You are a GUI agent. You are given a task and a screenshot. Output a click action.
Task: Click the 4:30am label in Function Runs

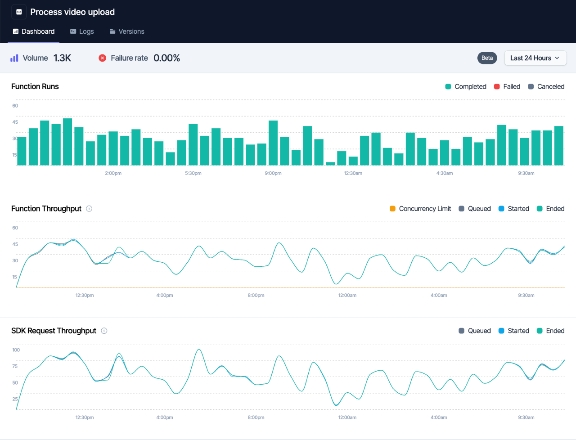(x=445, y=173)
